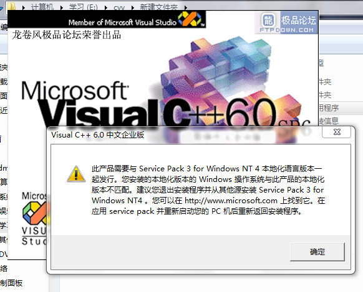Go to the cyy folder breadcrumb
Screen dimensions: 363x292
[x=119, y=8]
